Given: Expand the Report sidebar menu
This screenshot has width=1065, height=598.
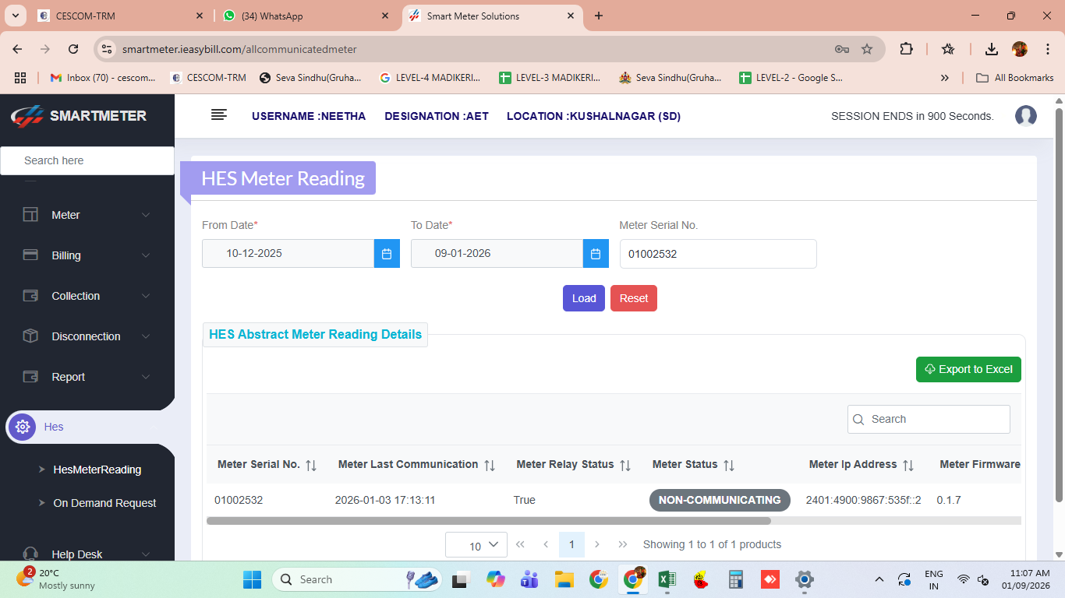Looking at the screenshot, I should click(87, 377).
